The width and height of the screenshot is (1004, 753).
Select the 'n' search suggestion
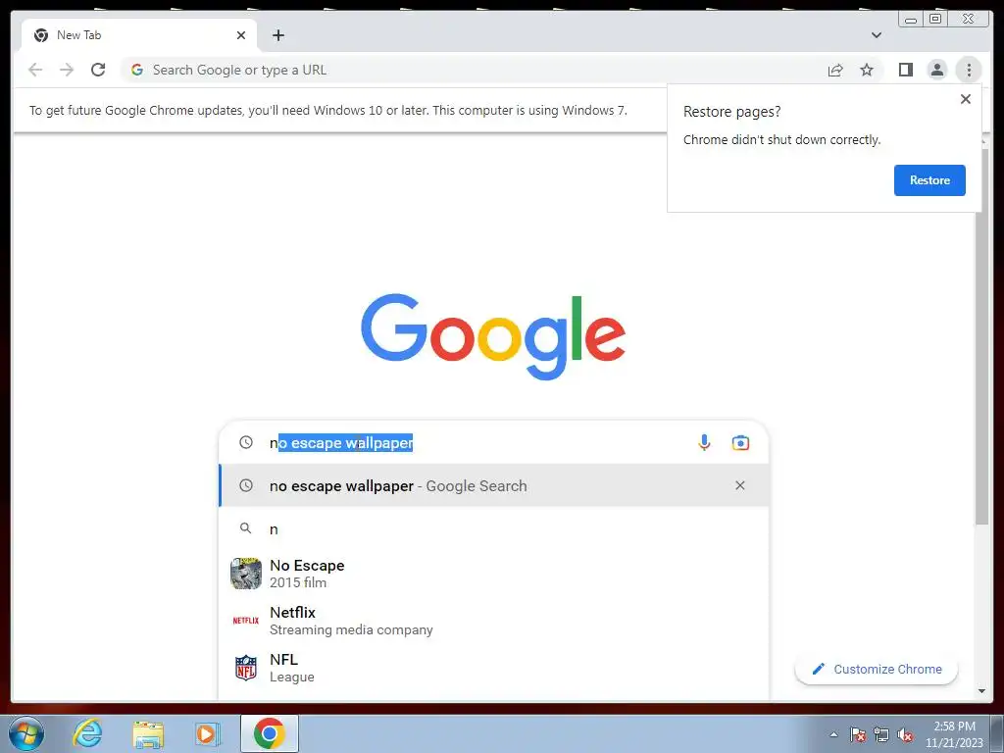(494, 528)
